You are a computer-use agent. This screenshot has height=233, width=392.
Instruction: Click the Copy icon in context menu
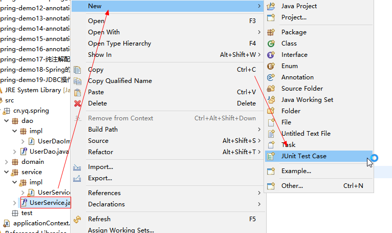77,70
